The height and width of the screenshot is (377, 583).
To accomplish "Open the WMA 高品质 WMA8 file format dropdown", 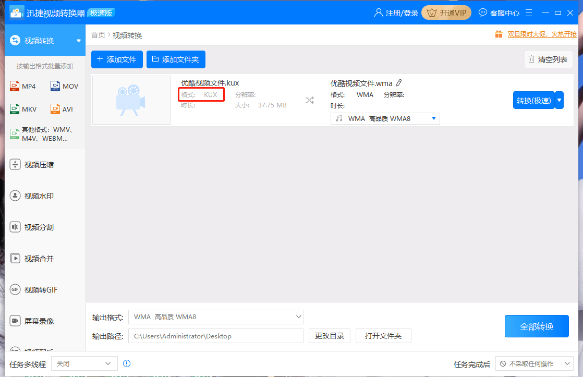I will point(385,118).
